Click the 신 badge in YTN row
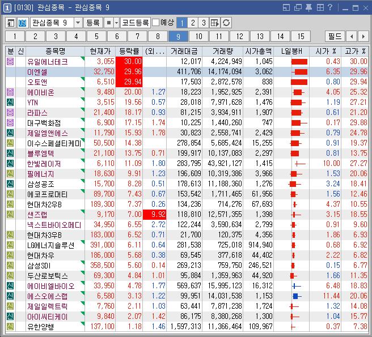The width and height of the screenshot is (372, 337). [10, 103]
